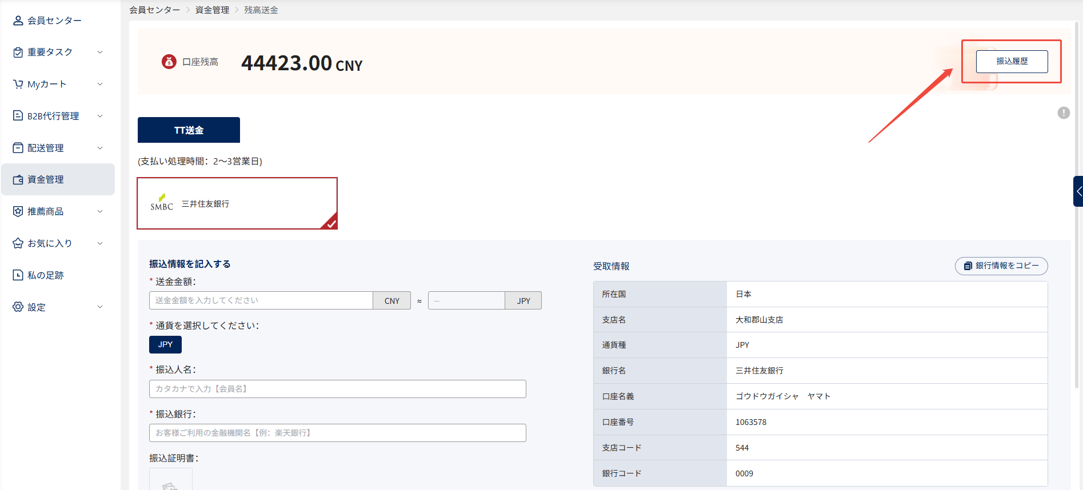Click the CNY unit label beside amount input
This screenshot has height=490, width=1083.
(392, 300)
